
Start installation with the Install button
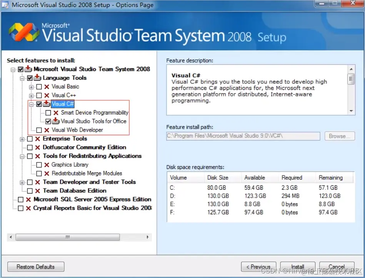[298, 266]
